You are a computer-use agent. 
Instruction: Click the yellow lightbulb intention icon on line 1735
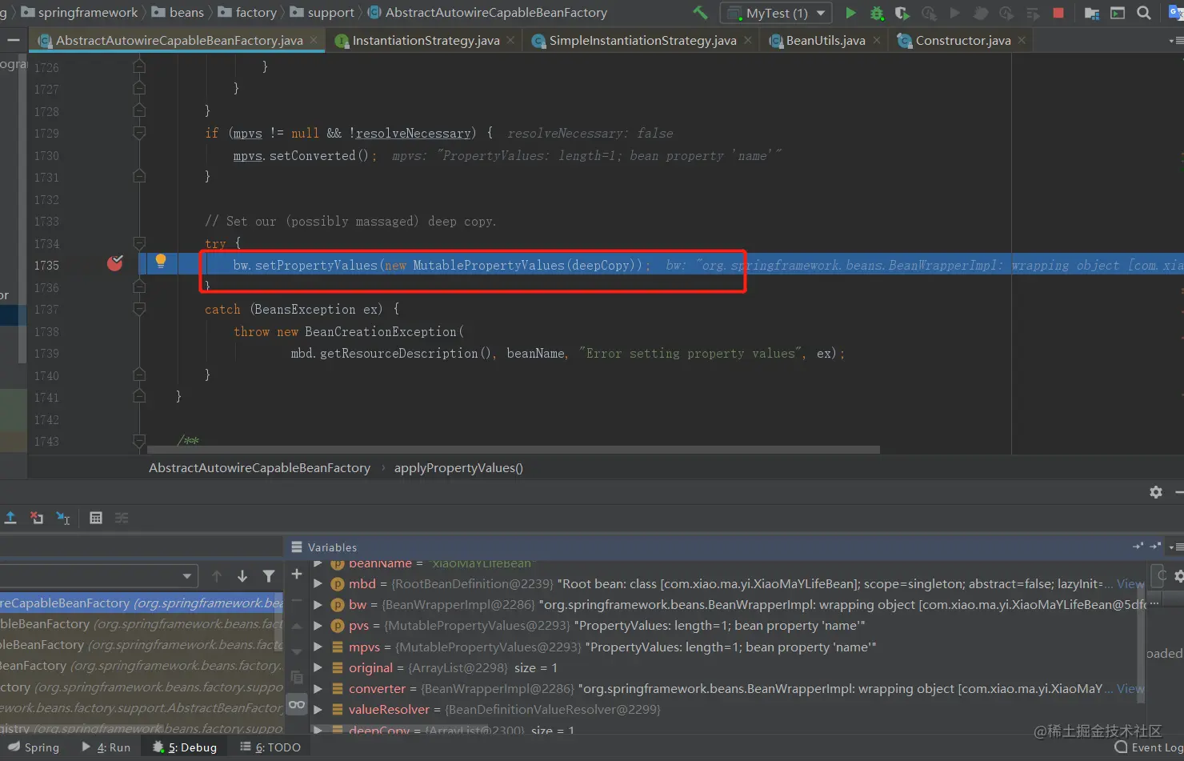pos(160,261)
